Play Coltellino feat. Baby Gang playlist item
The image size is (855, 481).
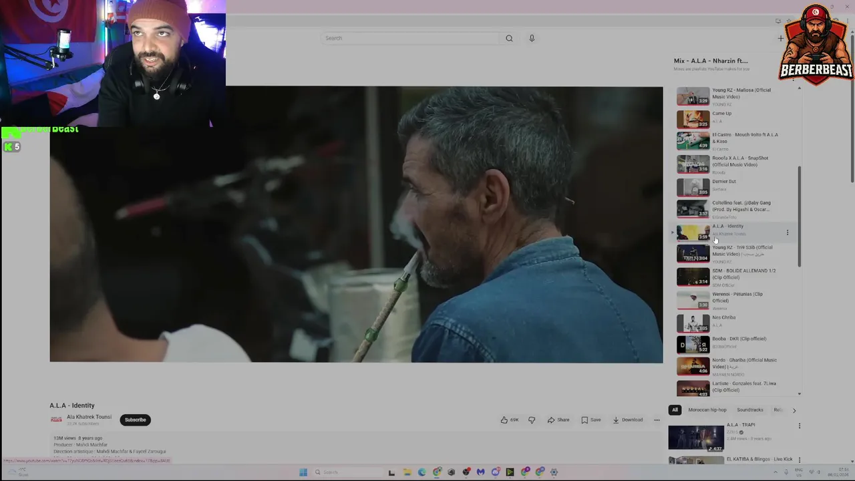(735, 209)
